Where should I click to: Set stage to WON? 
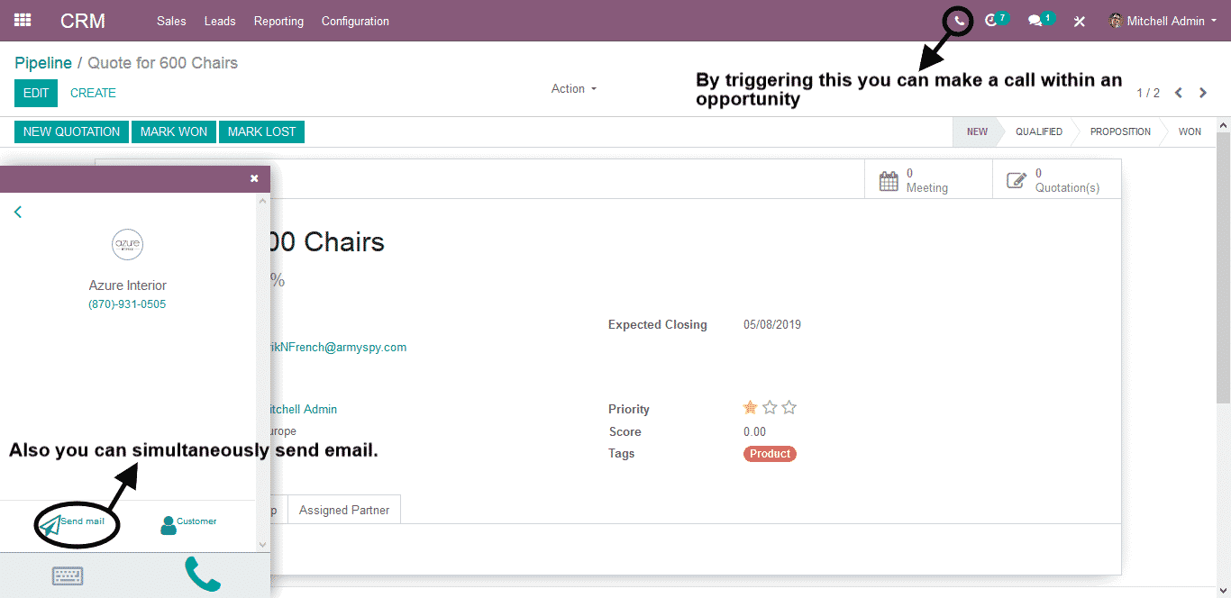tap(1190, 131)
